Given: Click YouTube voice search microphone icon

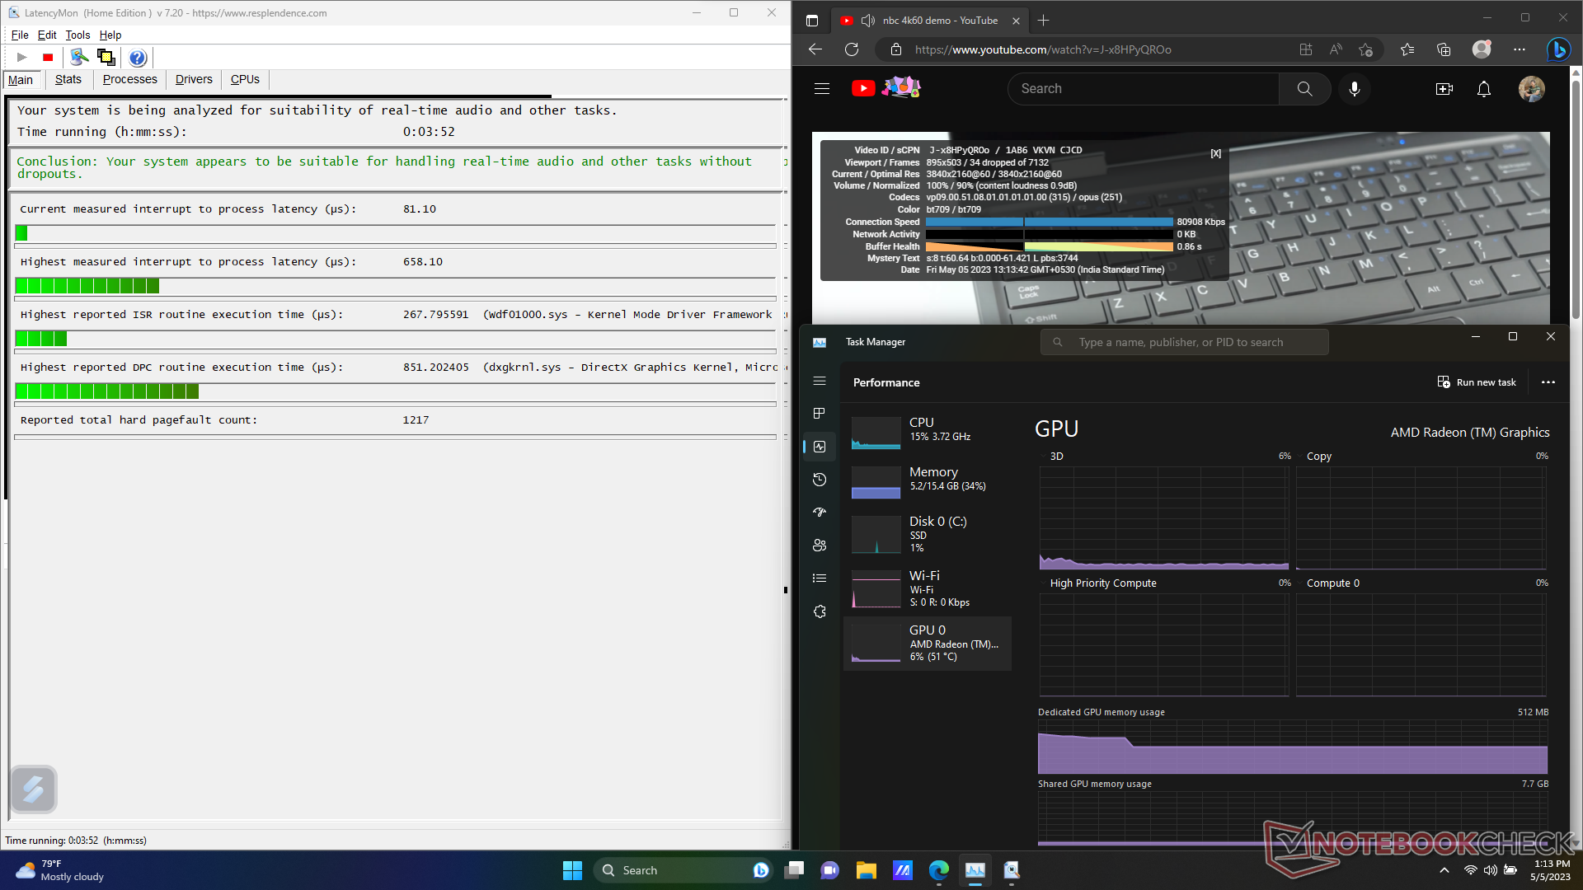Looking at the screenshot, I should (1354, 89).
